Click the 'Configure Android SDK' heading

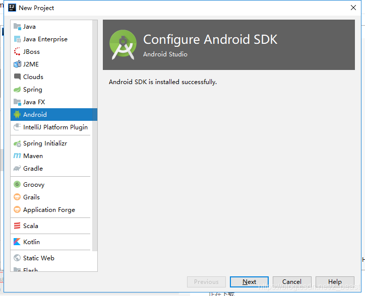(210, 40)
